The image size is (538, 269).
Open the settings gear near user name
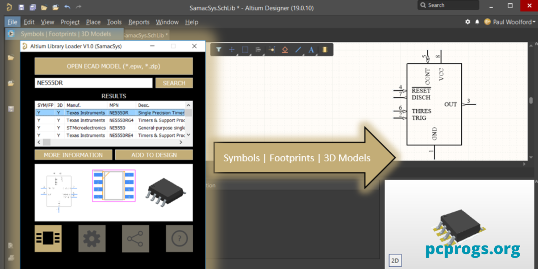(468, 22)
